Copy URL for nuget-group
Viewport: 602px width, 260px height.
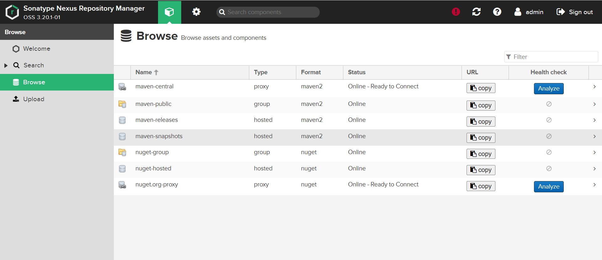point(481,154)
